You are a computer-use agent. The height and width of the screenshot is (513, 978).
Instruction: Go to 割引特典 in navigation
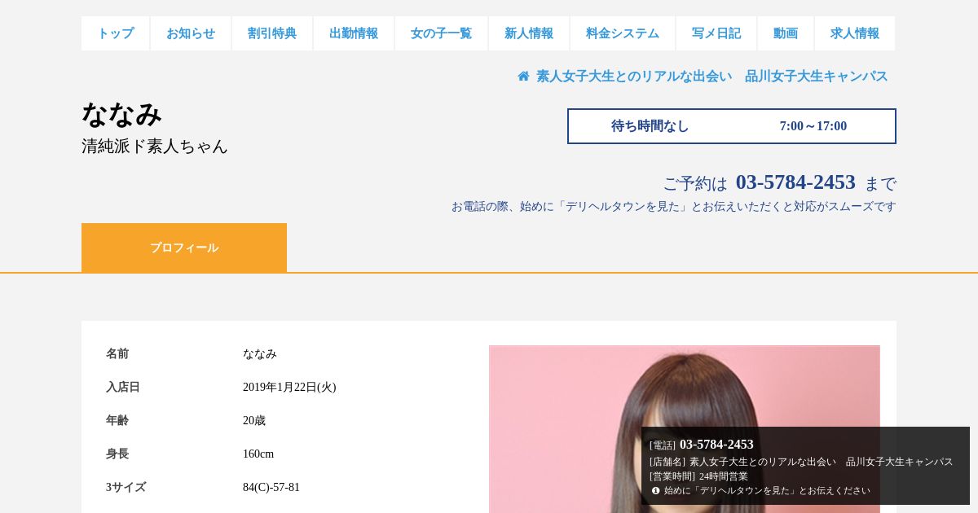point(272,33)
